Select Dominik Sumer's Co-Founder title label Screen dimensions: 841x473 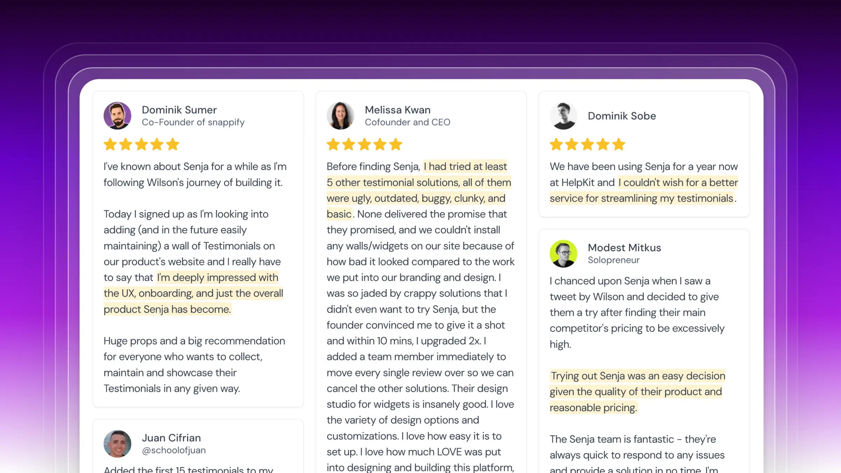click(x=193, y=122)
